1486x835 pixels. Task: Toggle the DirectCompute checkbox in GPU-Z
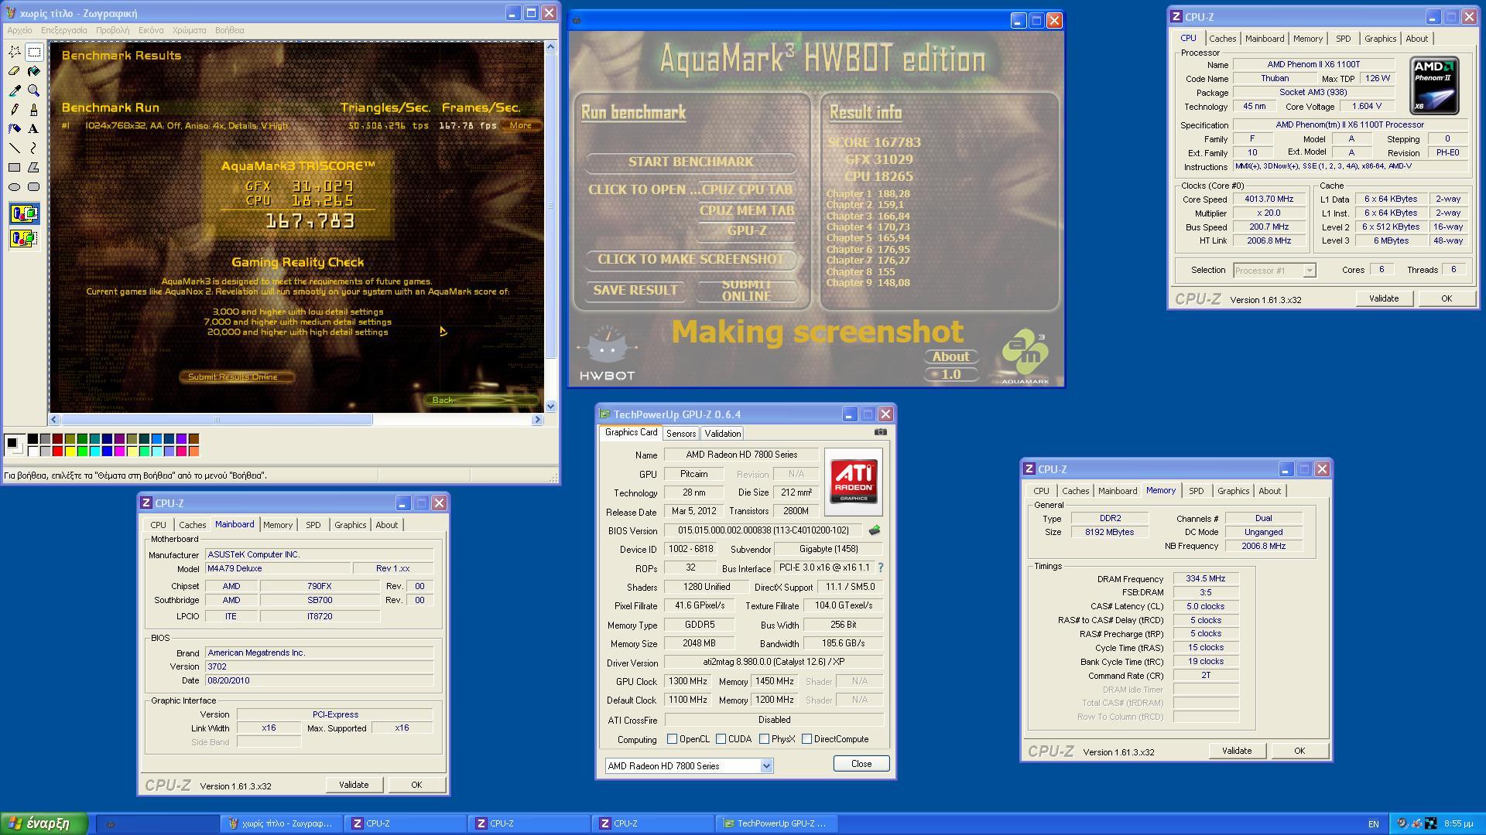tap(806, 739)
